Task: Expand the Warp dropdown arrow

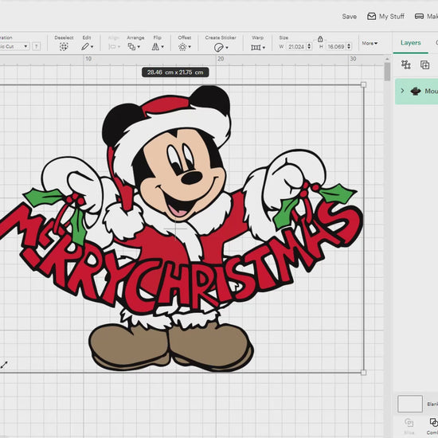Action: click(264, 48)
